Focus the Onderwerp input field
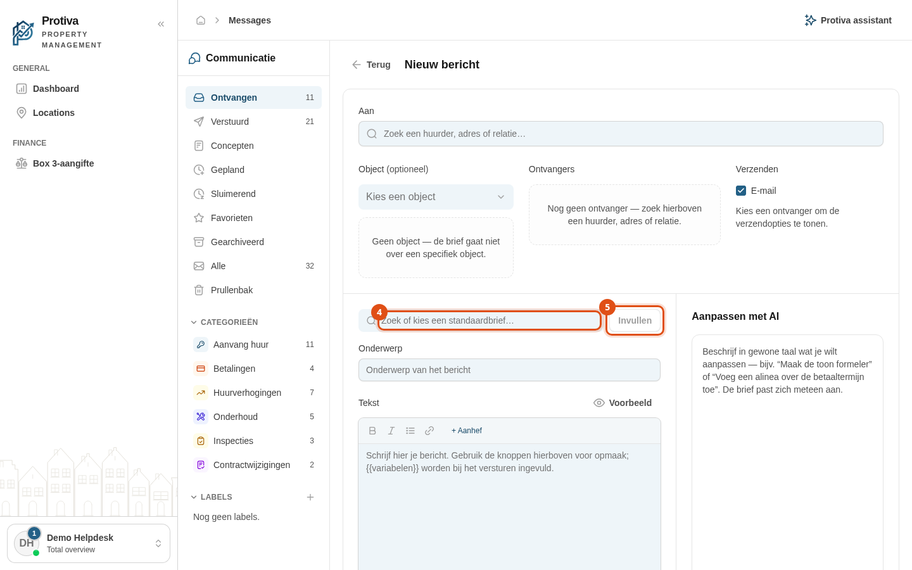 [509, 370]
